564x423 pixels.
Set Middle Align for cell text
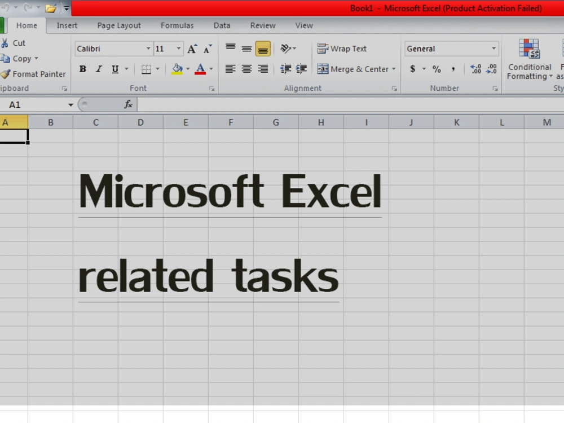click(246, 48)
